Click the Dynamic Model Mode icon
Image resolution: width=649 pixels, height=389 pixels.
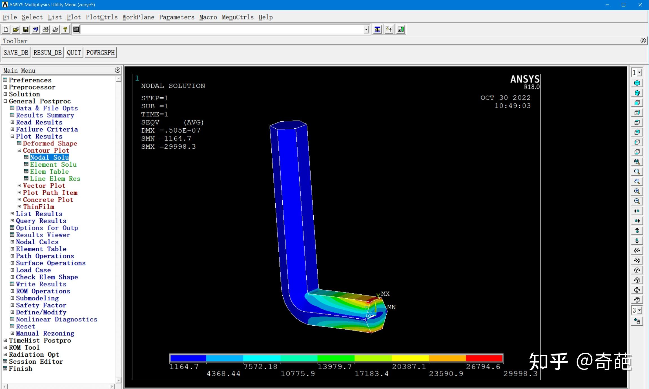click(637, 321)
